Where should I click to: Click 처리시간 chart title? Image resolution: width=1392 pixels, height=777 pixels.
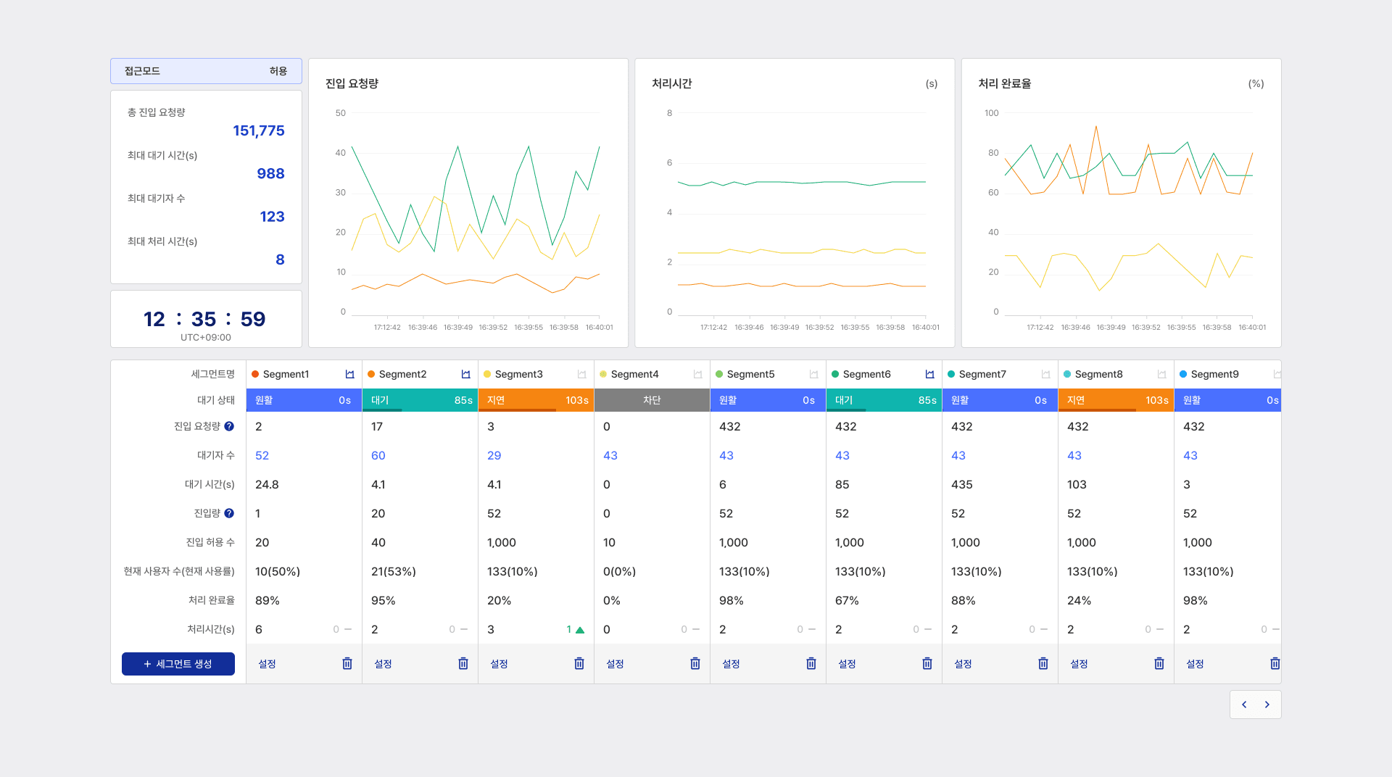pos(671,83)
